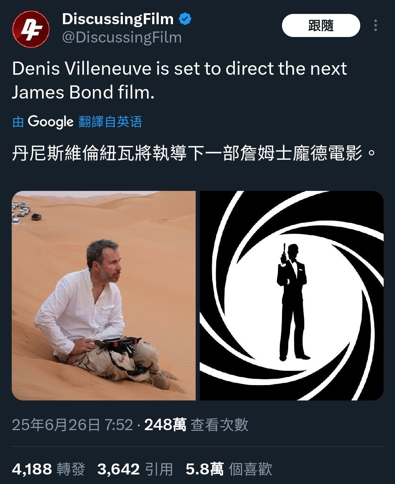Open the 3,642 引用 quotes list

pos(135,469)
